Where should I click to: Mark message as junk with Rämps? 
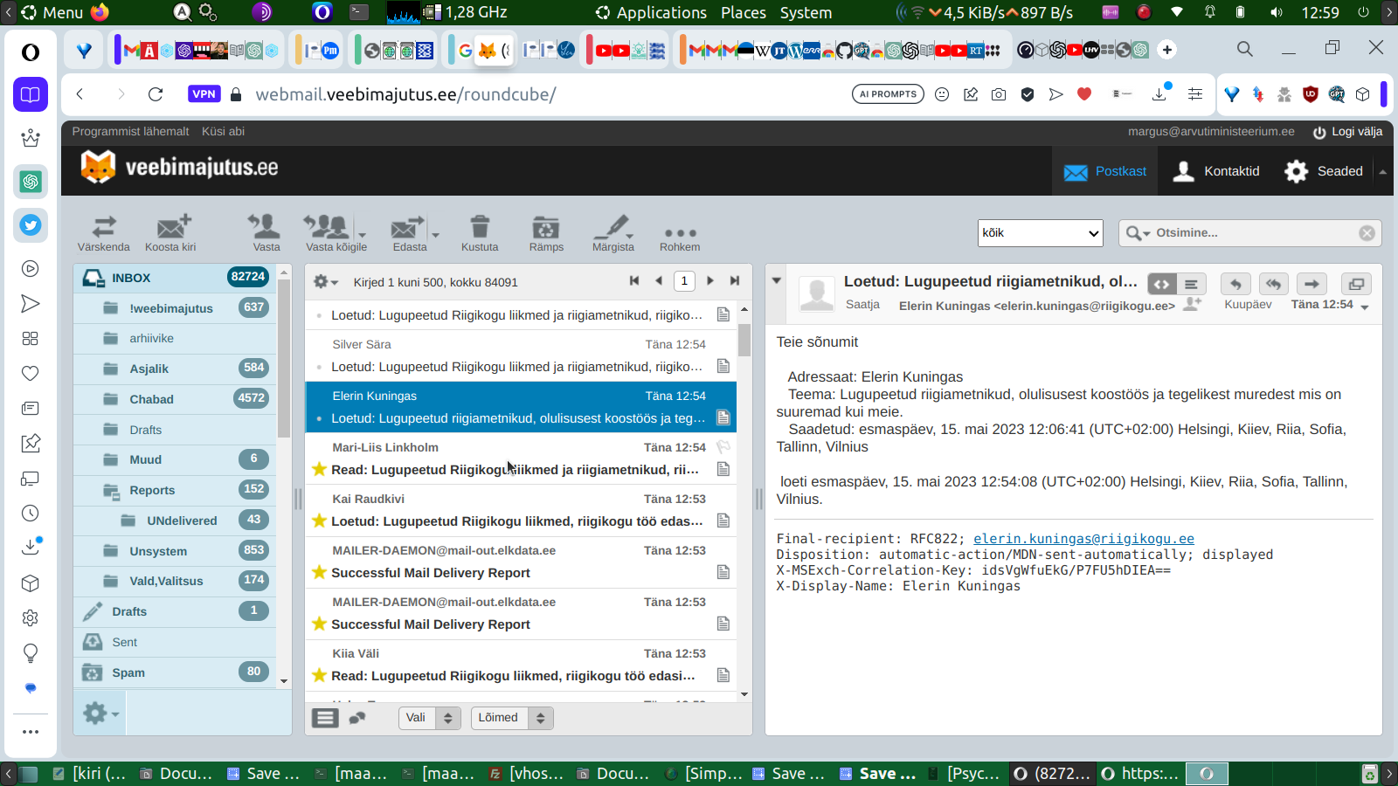(546, 233)
